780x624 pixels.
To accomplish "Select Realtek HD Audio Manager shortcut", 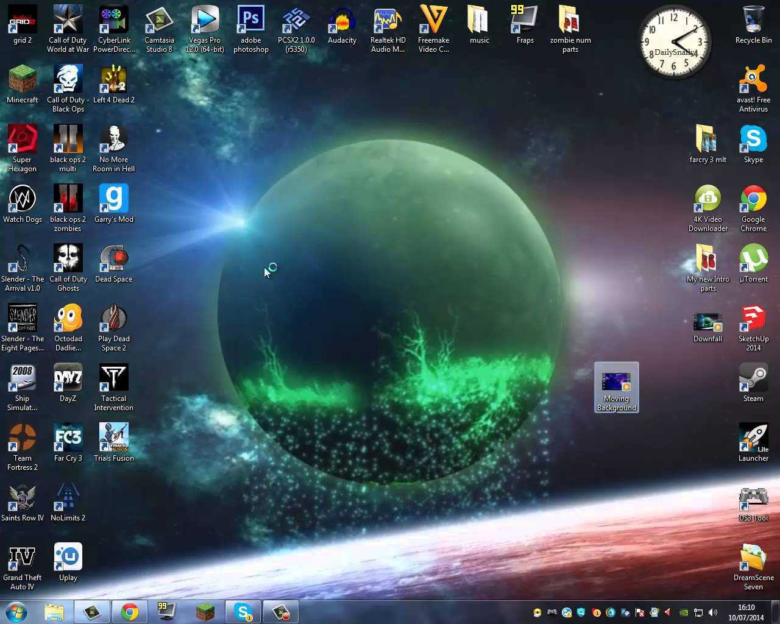I will (388, 29).
